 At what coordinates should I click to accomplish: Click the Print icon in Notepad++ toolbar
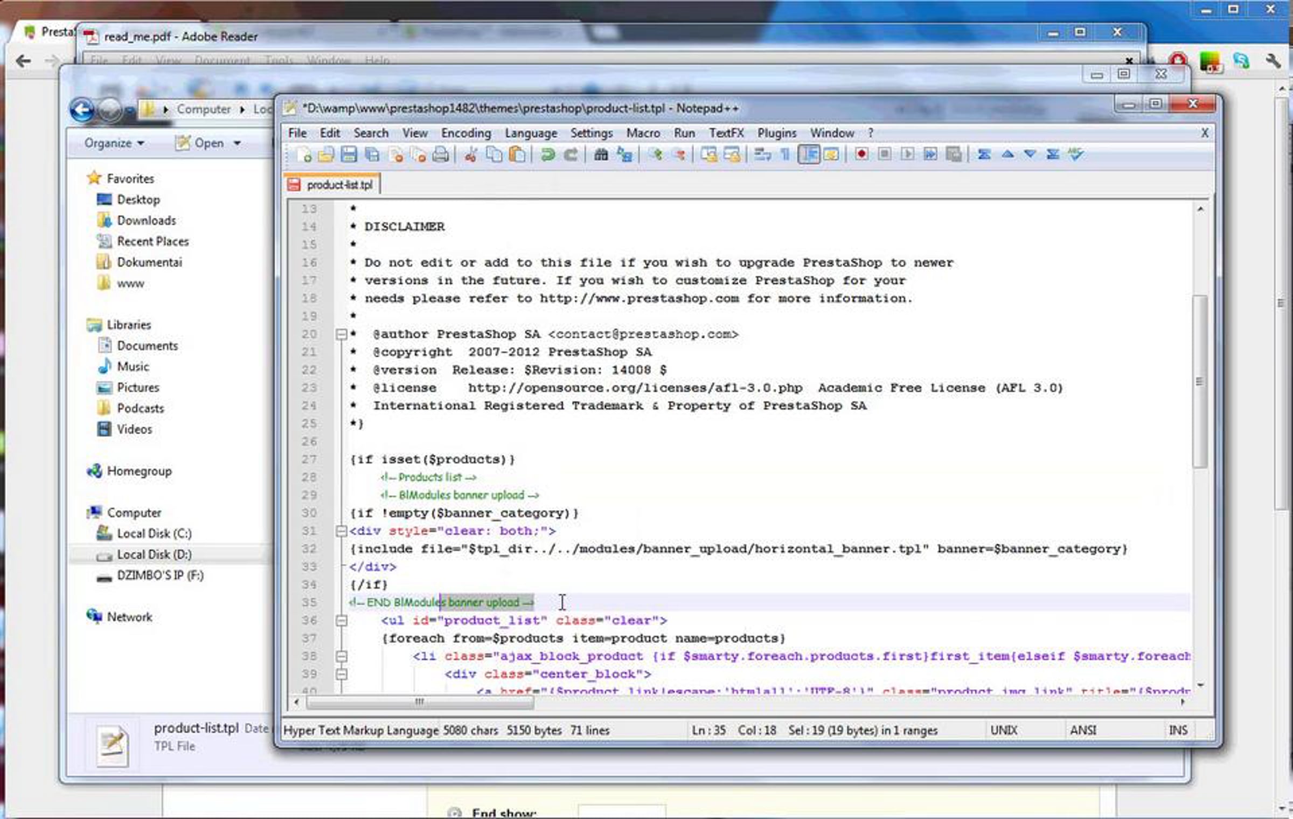click(441, 155)
